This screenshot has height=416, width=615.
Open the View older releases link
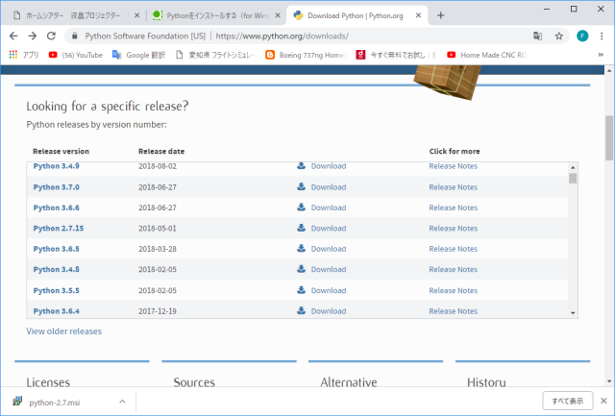tap(64, 330)
